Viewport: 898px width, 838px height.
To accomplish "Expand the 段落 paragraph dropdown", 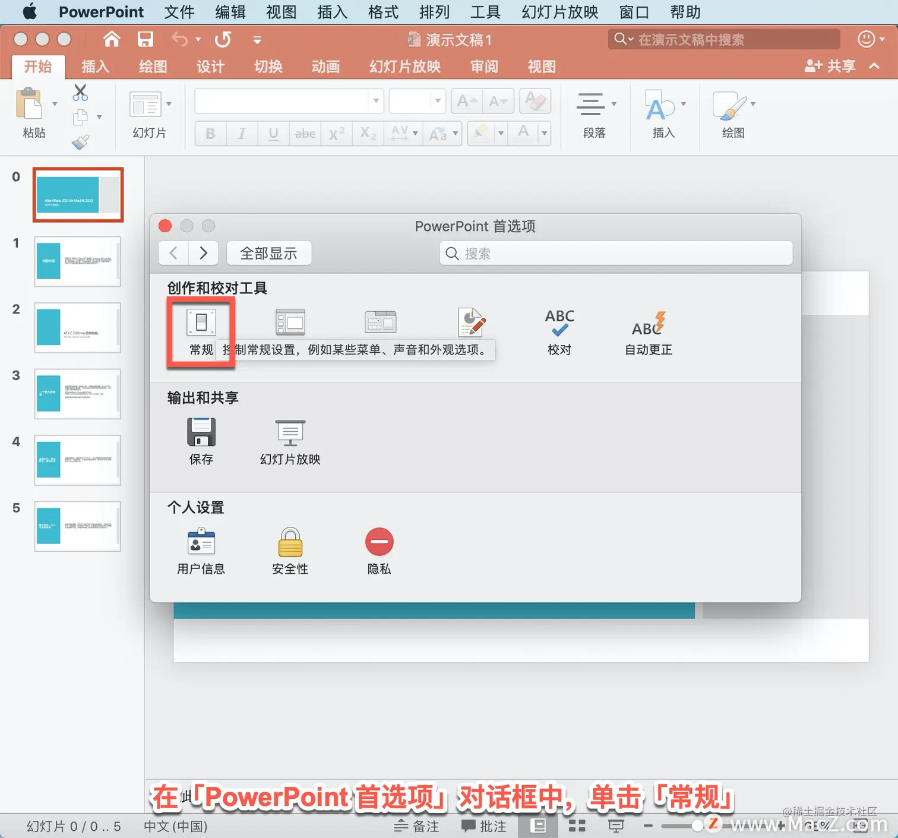I will [614, 104].
